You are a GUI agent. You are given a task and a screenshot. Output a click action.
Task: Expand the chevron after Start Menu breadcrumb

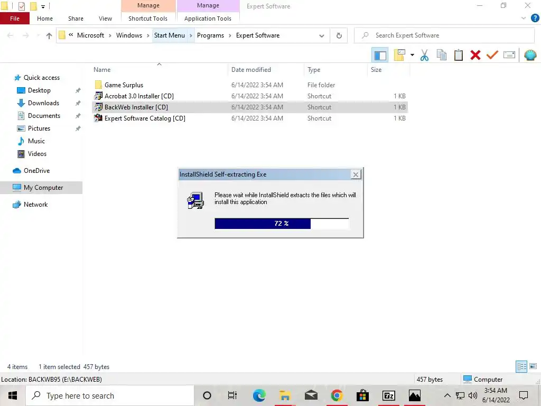pos(191,35)
